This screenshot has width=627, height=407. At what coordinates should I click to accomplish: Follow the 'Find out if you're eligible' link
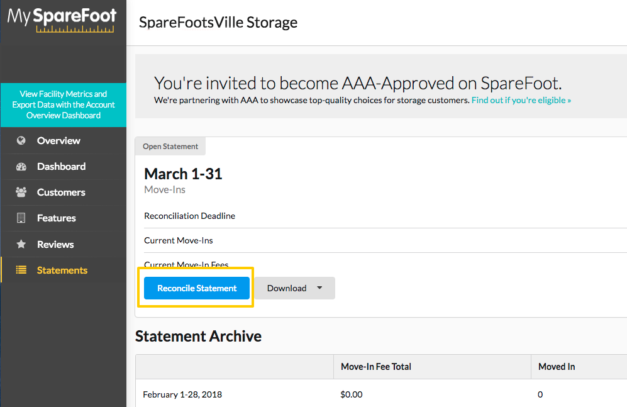click(x=521, y=101)
